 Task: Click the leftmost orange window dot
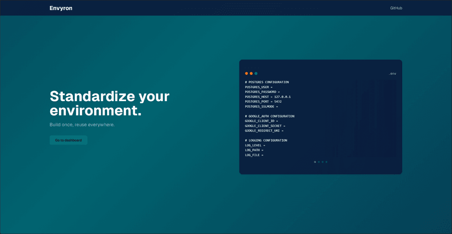click(247, 74)
